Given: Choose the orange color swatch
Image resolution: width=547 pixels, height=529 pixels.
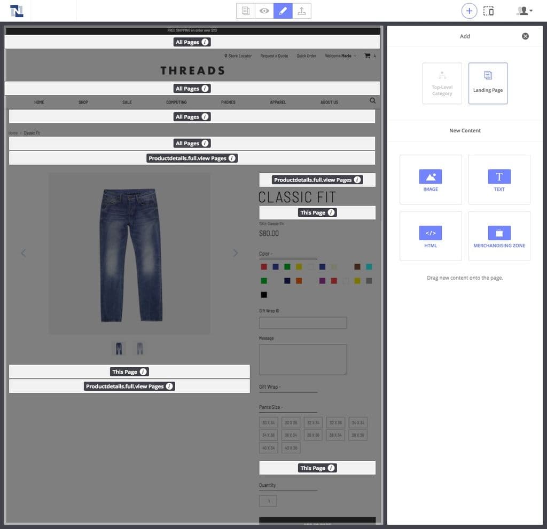Looking at the screenshot, I should 299,281.
